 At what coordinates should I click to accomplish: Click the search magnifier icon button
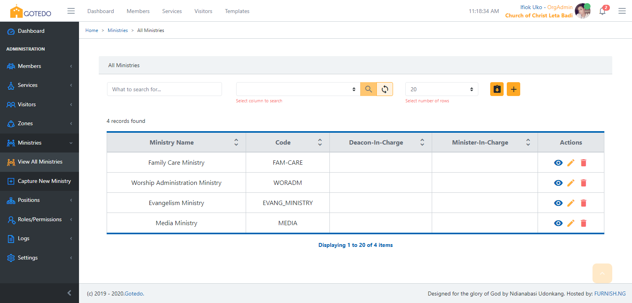point(368,89)
